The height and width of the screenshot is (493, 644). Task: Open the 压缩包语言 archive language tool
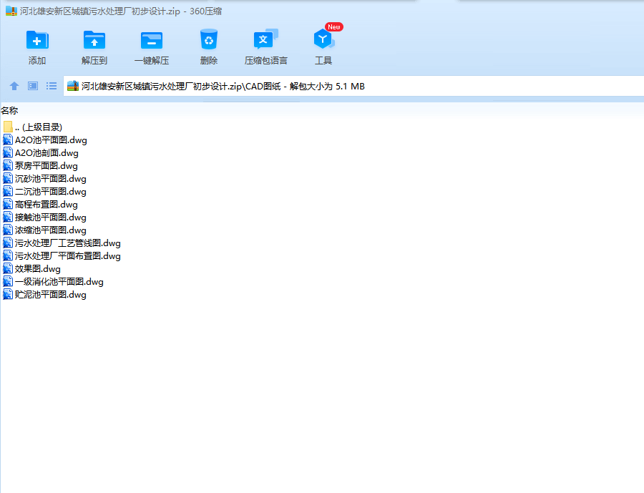265,39
